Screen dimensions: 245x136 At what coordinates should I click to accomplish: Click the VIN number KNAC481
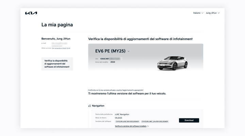point(104,58)
